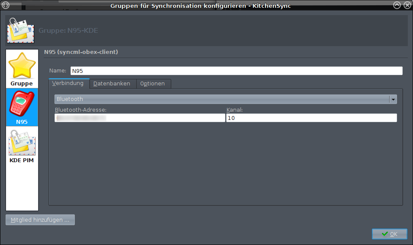Screen dimensions: 413x245
Task: Switch to the Datenbanken tab
Action: point(112,84)
